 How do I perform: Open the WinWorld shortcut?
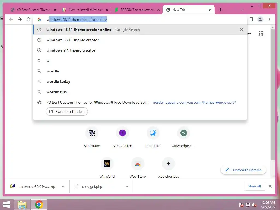[107, 168]
